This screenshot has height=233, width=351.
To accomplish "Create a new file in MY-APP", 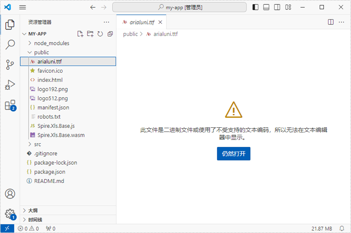I will pos(80,34).
